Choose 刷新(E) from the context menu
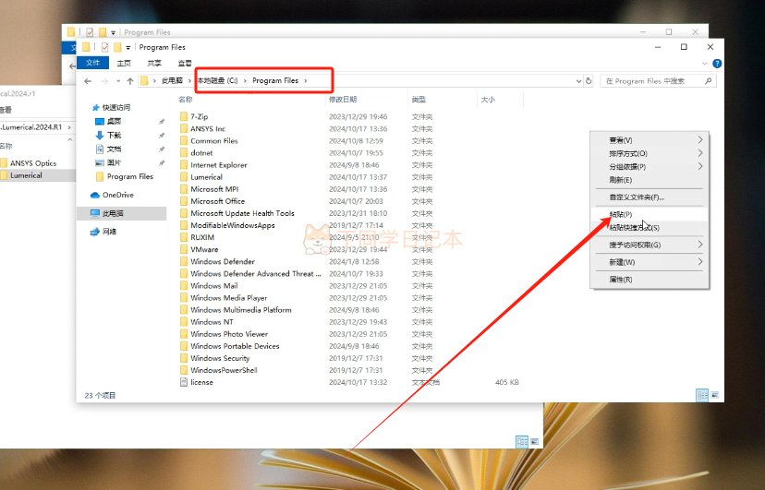765x490 pixels. pyautogui.click(x=621, y=180)
